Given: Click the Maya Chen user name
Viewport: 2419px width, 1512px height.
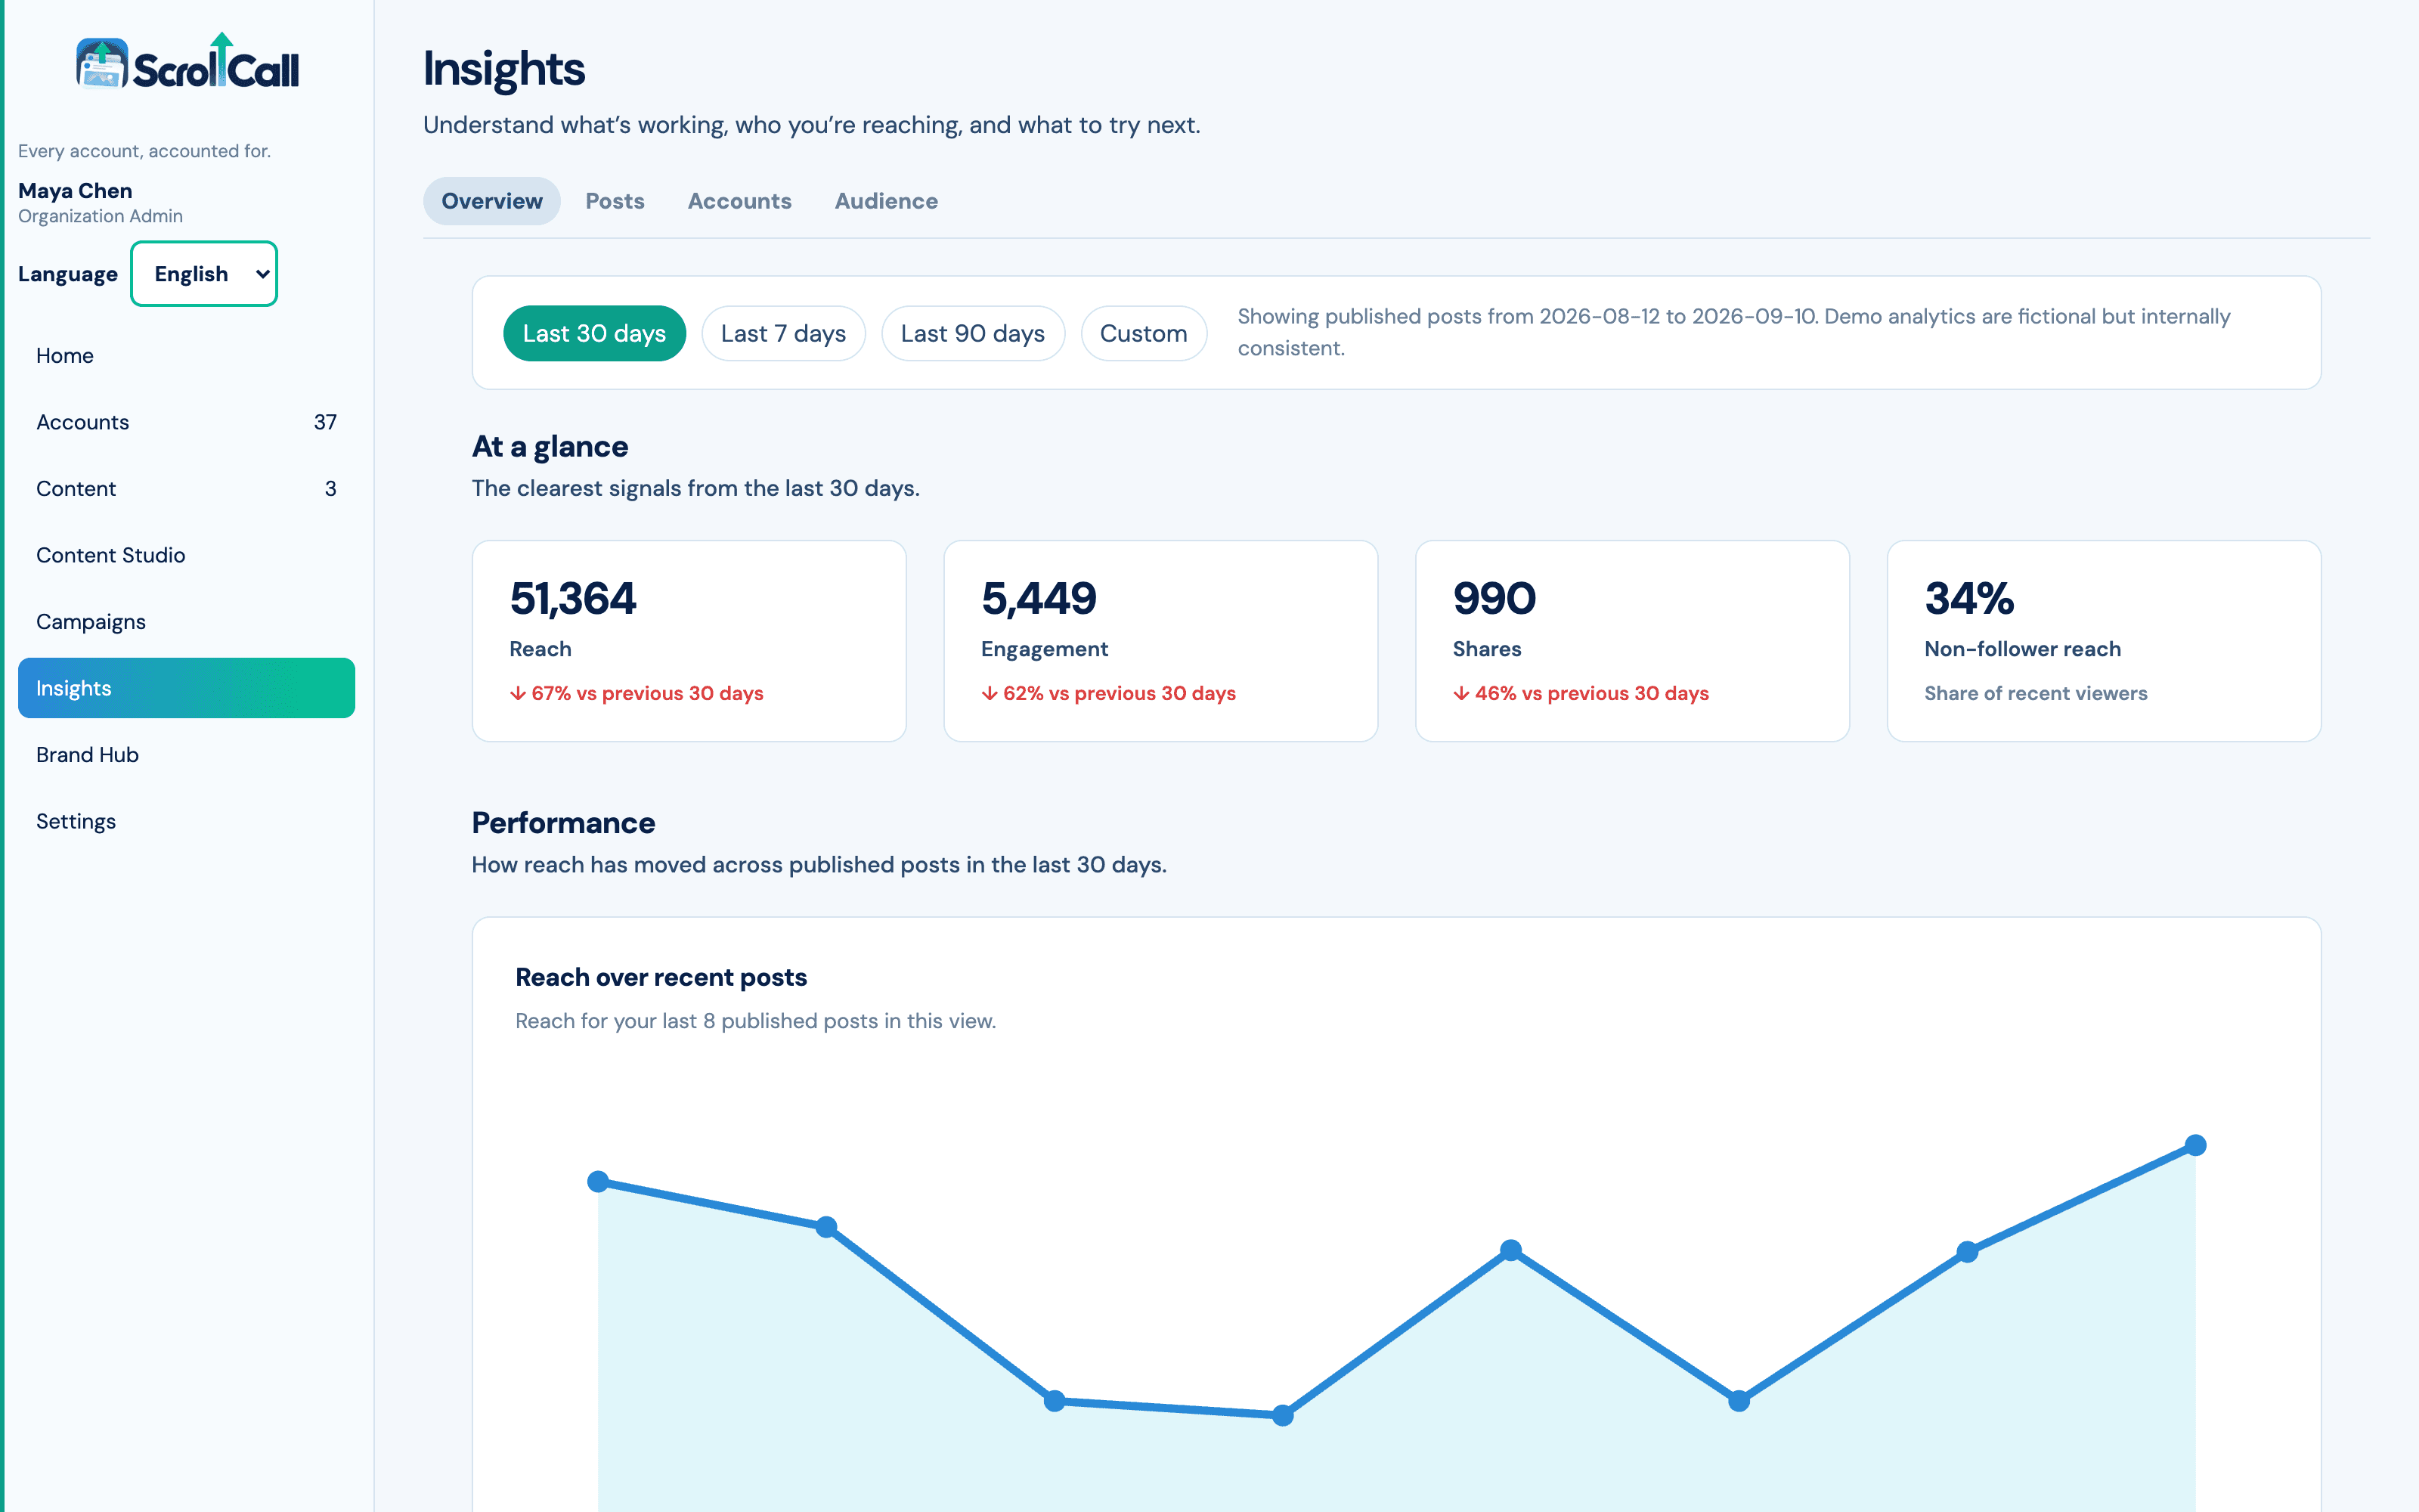Looking at the screenshot, I should 75,191.
